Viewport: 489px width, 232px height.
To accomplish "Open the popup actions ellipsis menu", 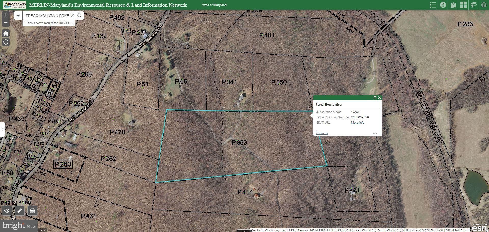I will (375, 133).
